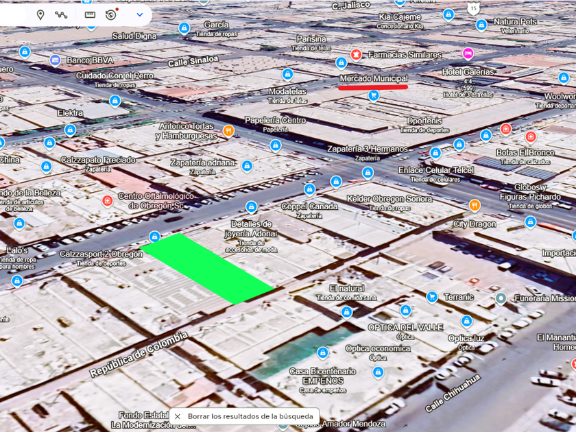Select the Calzzapato Preciado label
The height and width of the screenshot is (432, 576).
coord(98,160)
